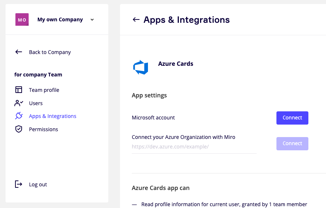Click the Permissions shield icon
This screenshot has height=208, width=326.
[x=19, y=129]
